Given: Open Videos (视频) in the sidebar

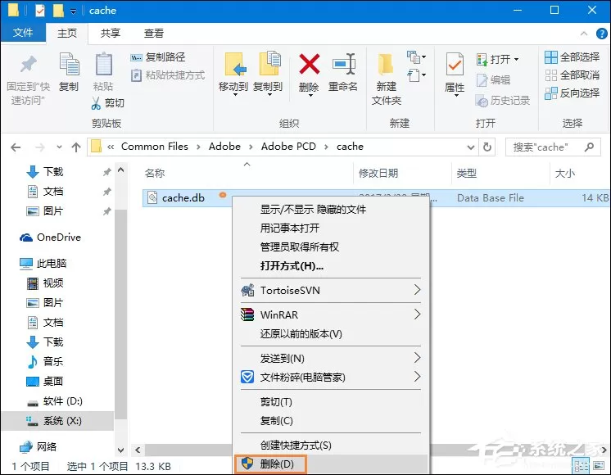Looking at the screenshot, I should [45, 283].
